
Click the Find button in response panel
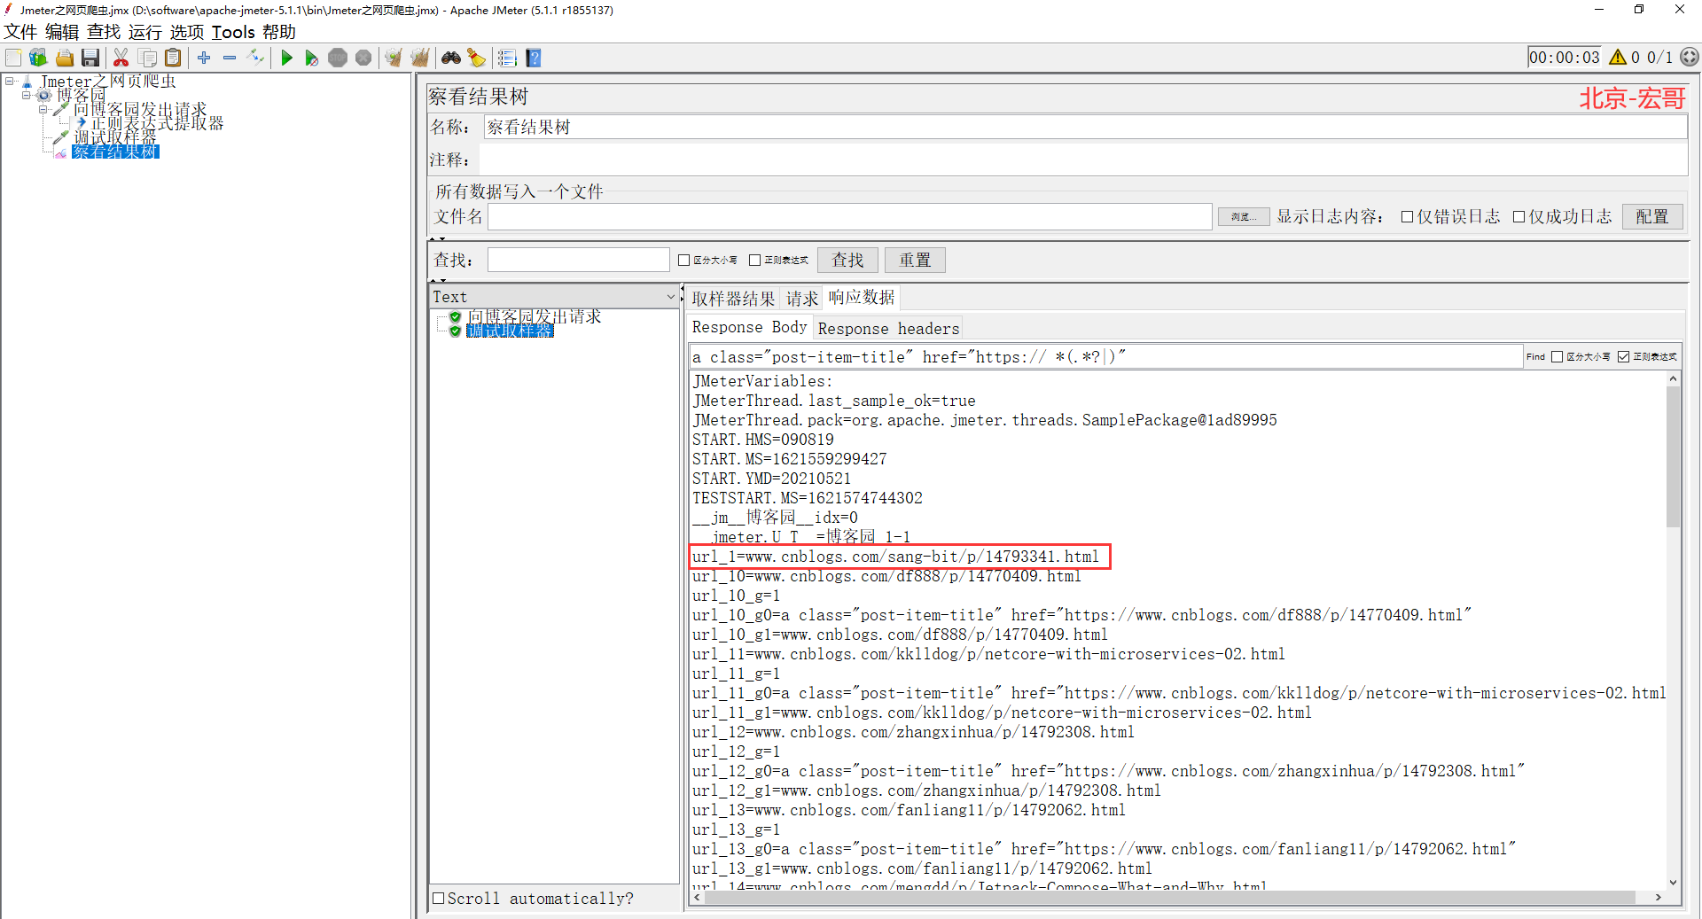(x=1535, y=356)
